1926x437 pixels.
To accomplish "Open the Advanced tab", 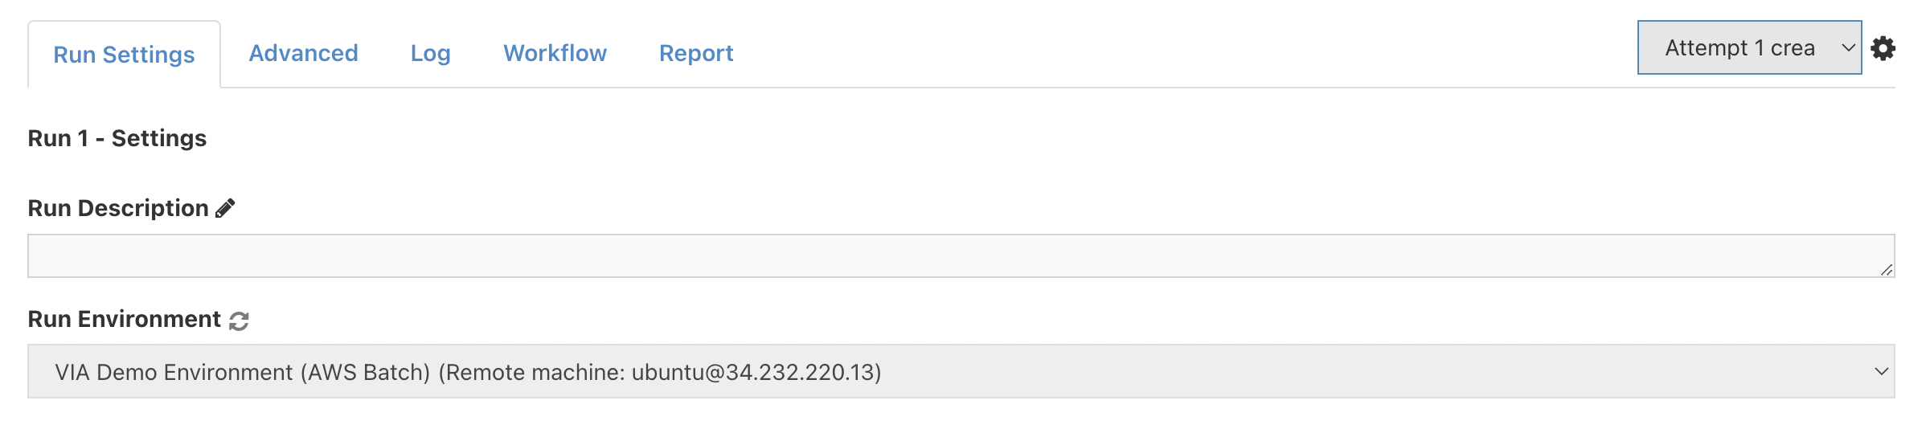I will (303, 53).
